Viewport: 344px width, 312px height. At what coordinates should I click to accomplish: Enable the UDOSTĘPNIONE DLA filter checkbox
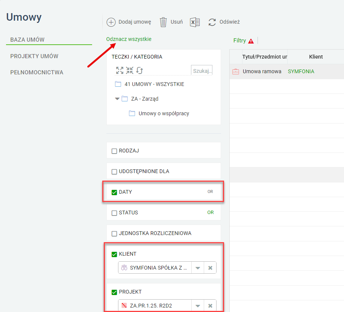point(114,172)
